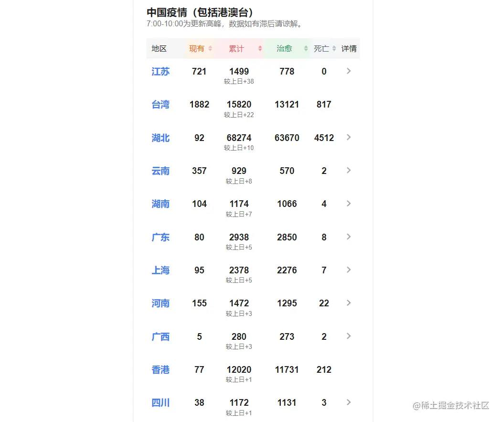
Task: Open the 香港 region name
Action: click(x=160, y=369)
